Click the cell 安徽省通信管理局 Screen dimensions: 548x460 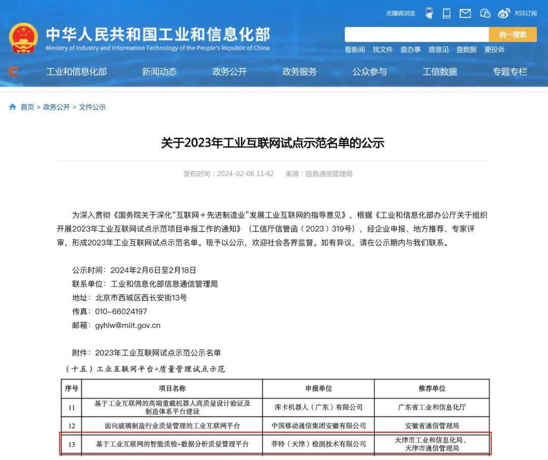pyautogui.click(x=432, y=426)
